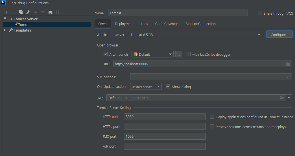Click the Tomcat Server group icon
The image size is (295, 156).
tap(11, 19)
